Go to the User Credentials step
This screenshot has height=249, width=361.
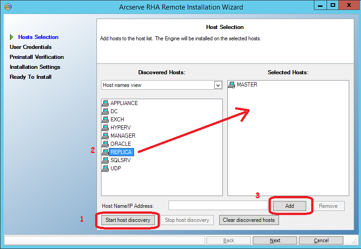31,47
